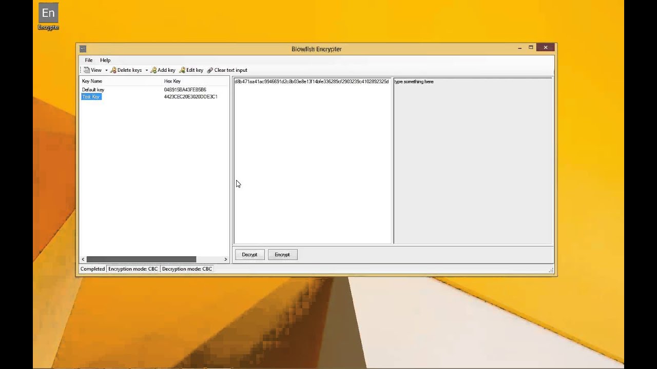Click Clear text input in toolbar
This screenshot has height=369, width=657.
click(227, 70)
